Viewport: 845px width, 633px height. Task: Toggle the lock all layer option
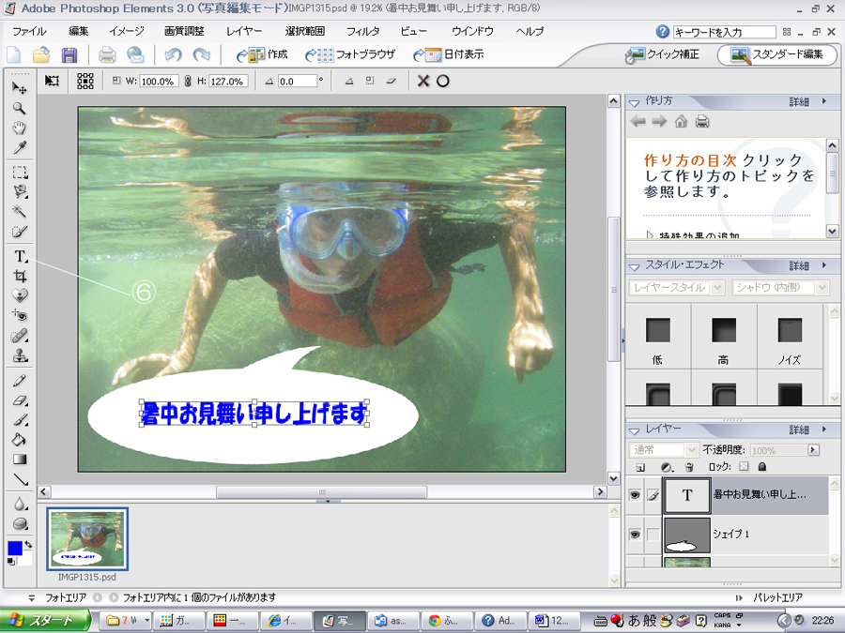click(761, 466)
